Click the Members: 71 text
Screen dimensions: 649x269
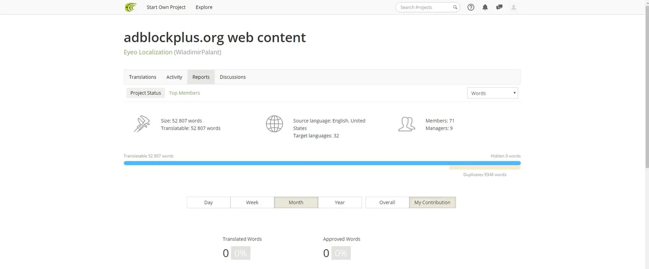point(440,121)
